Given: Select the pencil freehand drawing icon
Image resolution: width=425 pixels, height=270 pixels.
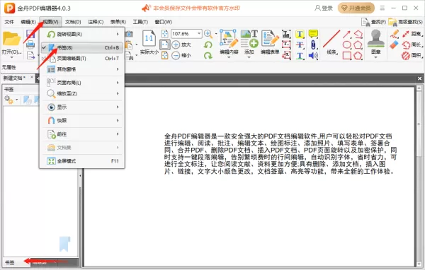Looking at the screenshot, I should 395,34.
